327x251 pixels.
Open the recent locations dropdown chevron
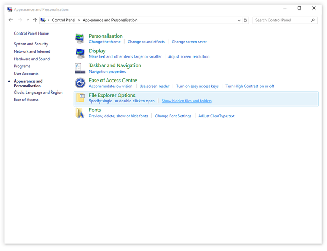tap(28, 20)
